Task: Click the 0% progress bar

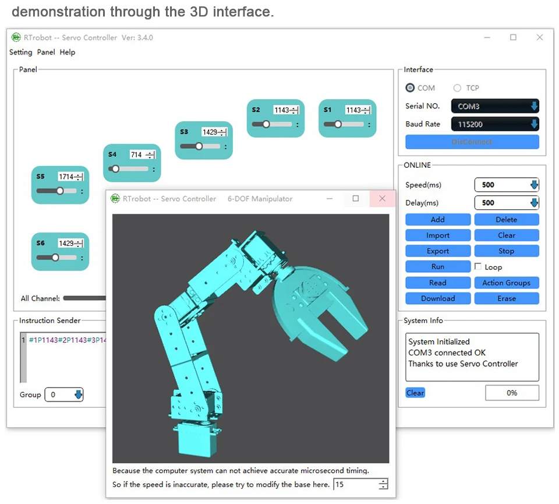Action: tap(512, 393)
